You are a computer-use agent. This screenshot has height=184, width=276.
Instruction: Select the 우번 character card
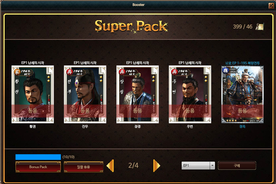click(190, 94)
